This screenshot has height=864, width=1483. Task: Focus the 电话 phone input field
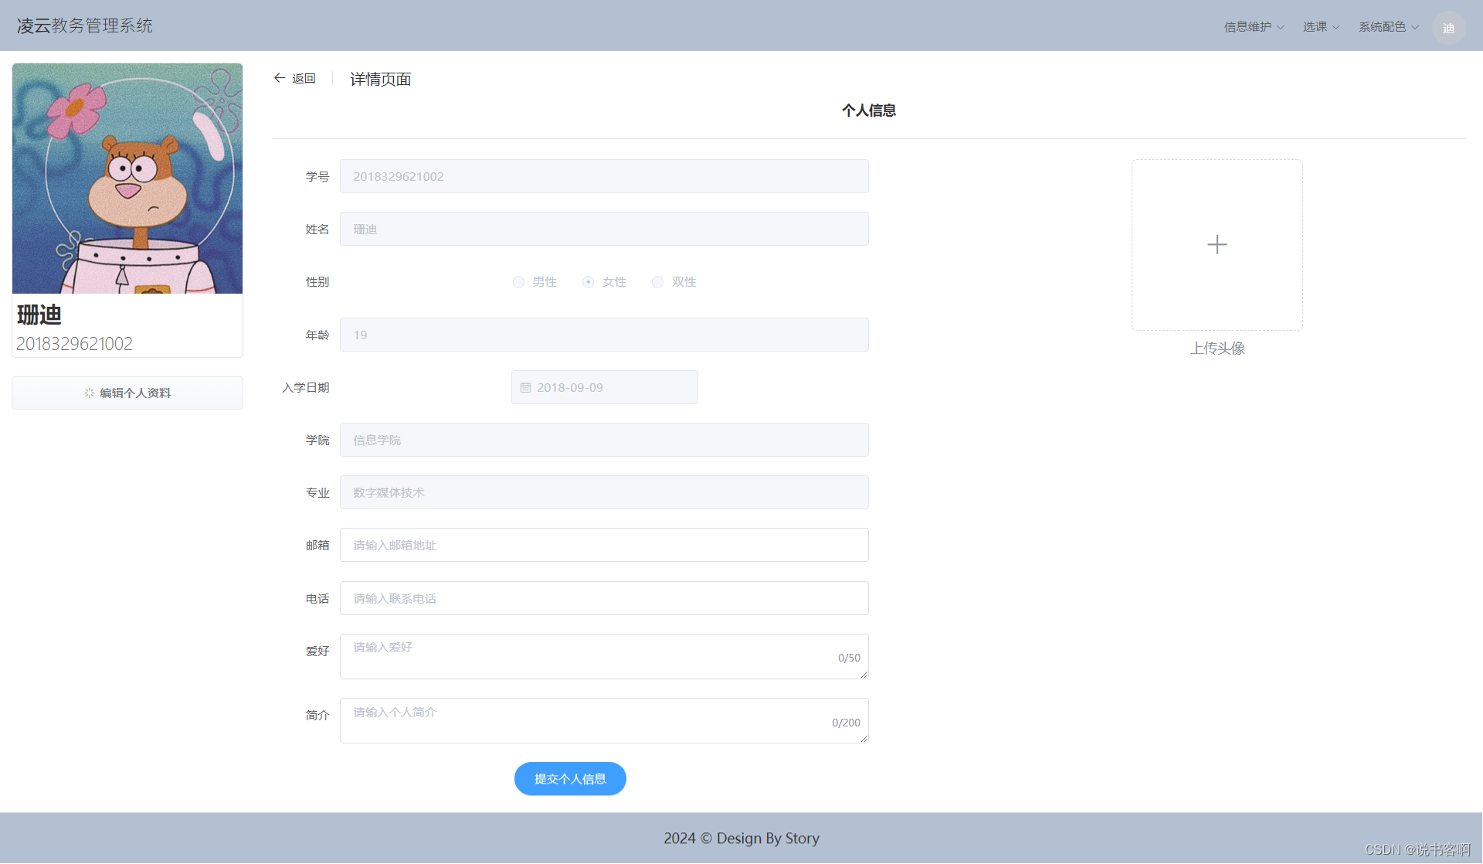click(604, 598)
